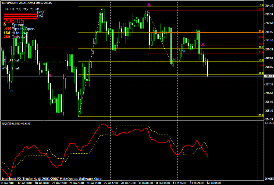This screenshot has height=185, width=274.
Task: Click the yellow 0.0 Fibonacci level label
Action: [x=262, y=5]
